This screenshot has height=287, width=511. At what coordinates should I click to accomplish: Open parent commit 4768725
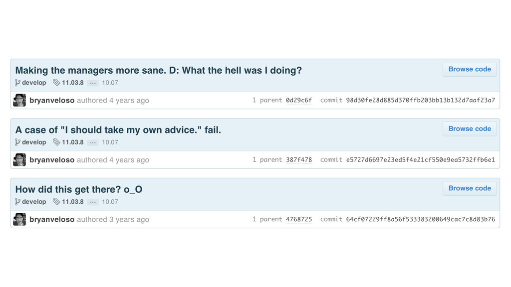(299, 219)
